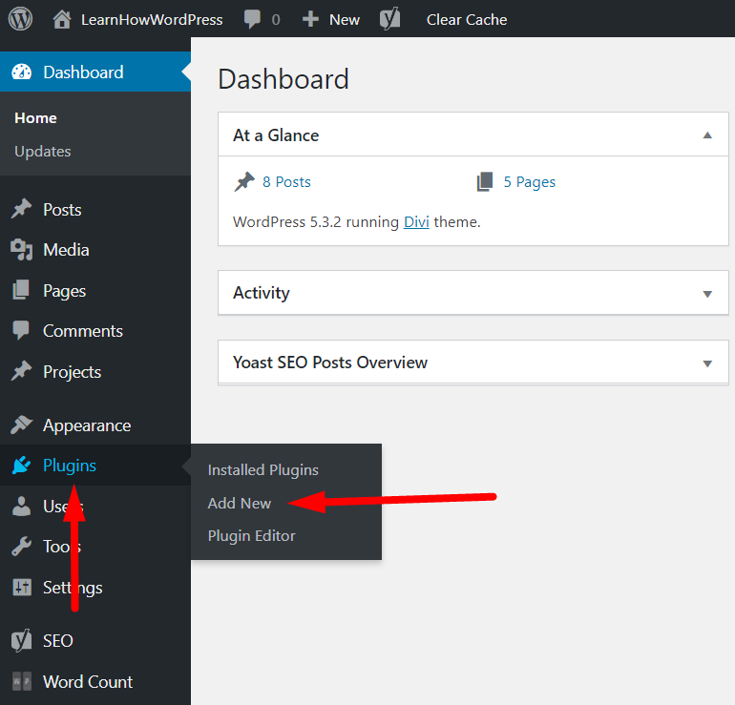Open Updates under Dashboard
Image resolution: width=735 pixels, height=705 pixels.
(x=43, y=152)
